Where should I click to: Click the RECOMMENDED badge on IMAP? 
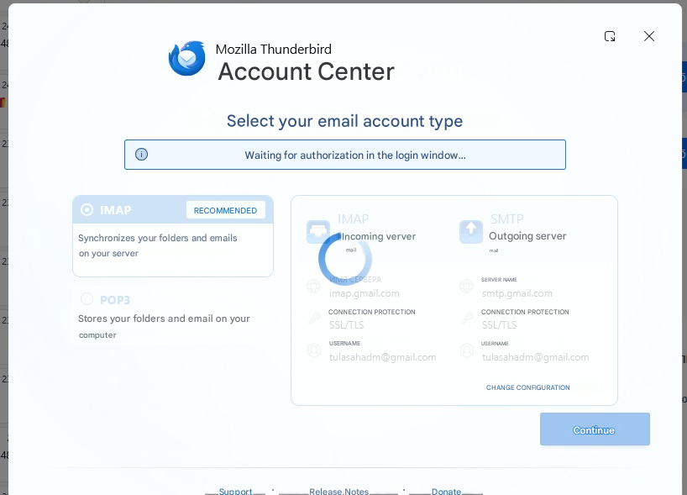[226, 210]
